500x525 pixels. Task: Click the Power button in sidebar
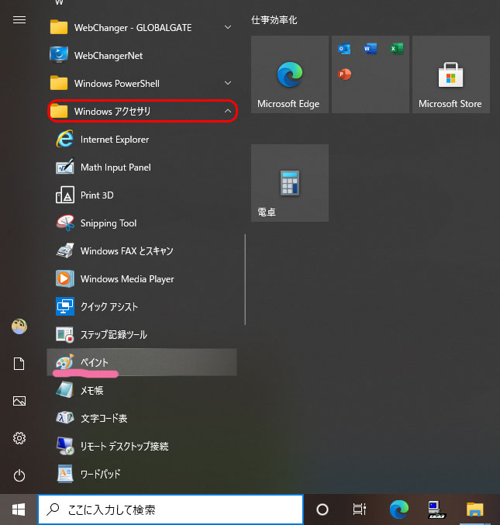coord(19,475)
